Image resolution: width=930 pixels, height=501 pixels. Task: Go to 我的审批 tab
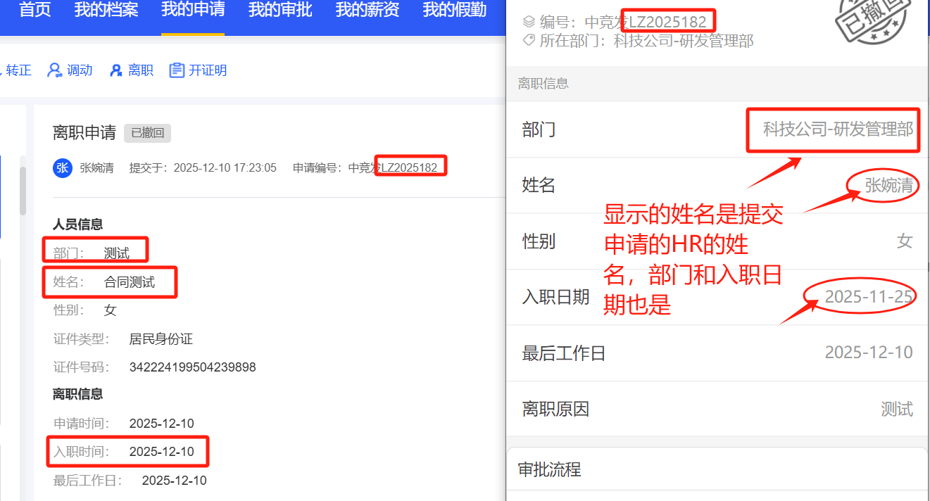coord(280,11)
